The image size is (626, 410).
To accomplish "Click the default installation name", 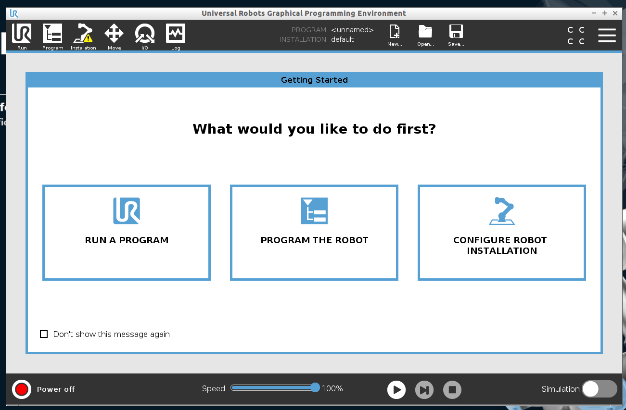I will tap(343, 39).
